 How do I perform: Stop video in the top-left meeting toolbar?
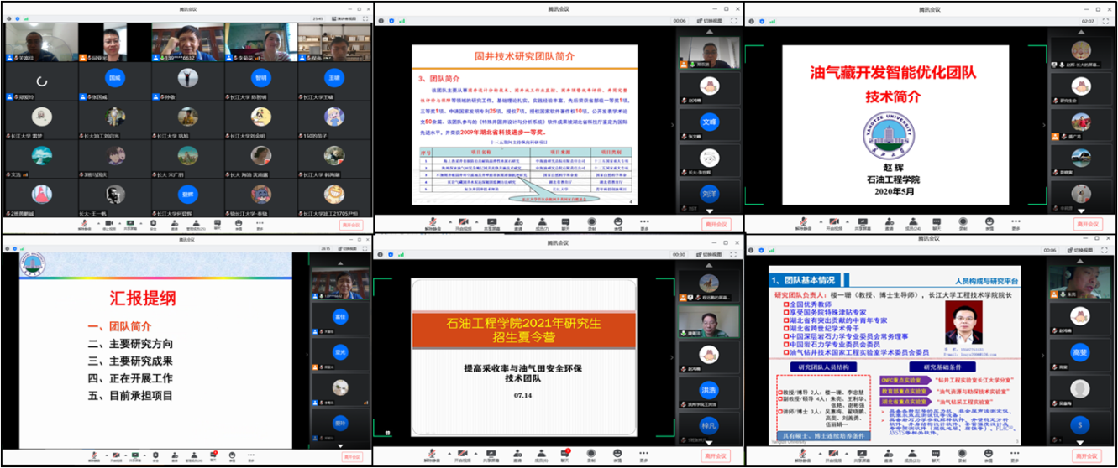click(109, 222)
